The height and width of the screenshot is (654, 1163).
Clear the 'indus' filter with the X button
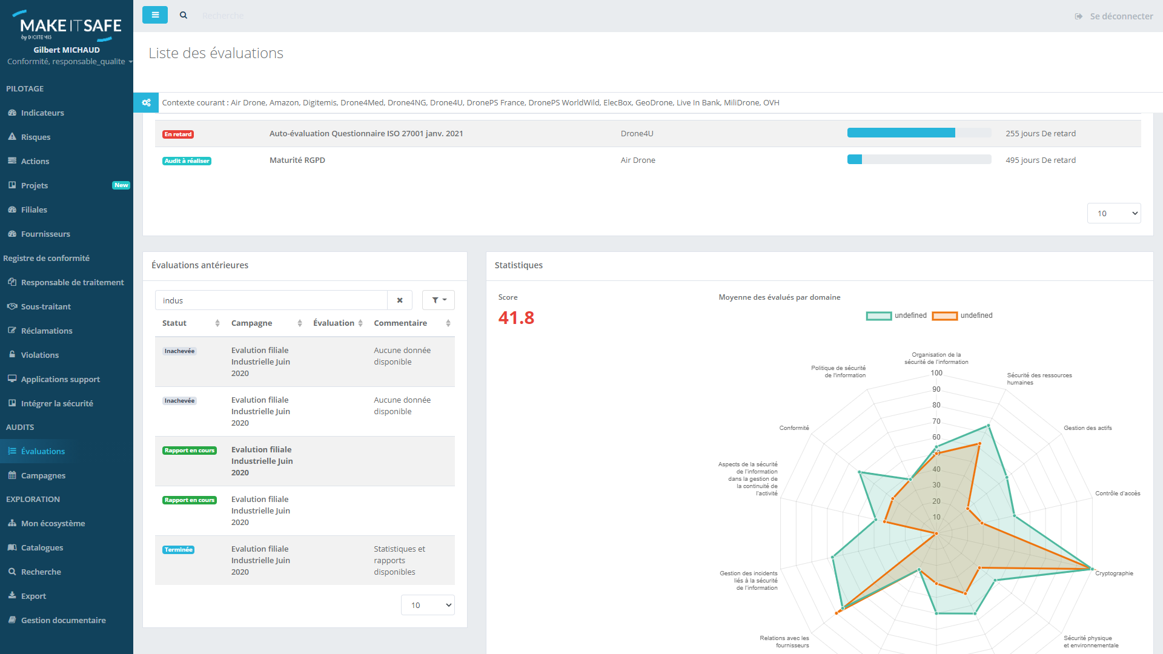point(400,300)
